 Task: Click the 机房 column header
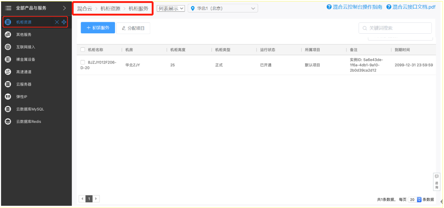pos(129,50)
